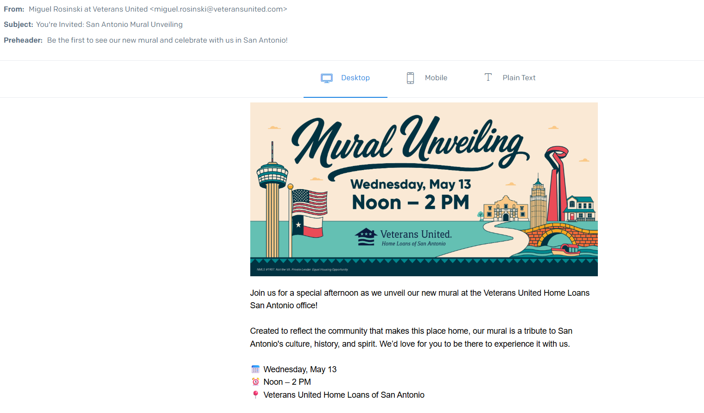Click the preheader text "Be the first to see our new mural"
This screenshot has width=704, height=413.
pyautogui.click(x=102, y=40)
